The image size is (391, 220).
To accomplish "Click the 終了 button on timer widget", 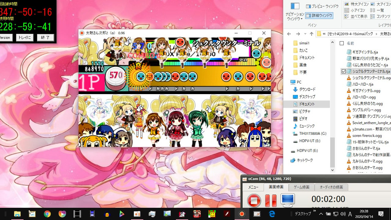I will [x=45, y=37].
